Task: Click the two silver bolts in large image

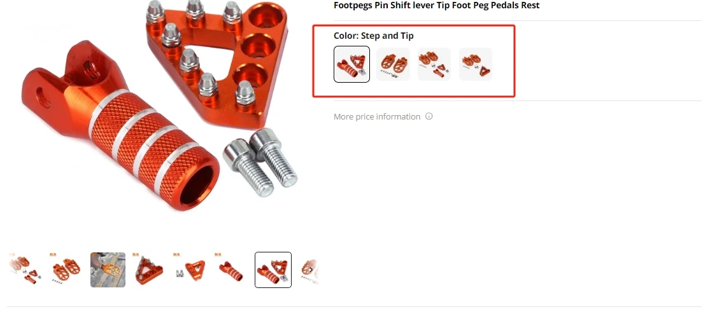Action: click(x=260, y=162)
